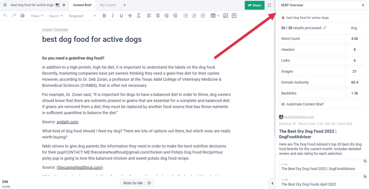Switch to the My Content tab
369x189 pixels.
click(x=108, y=5)
